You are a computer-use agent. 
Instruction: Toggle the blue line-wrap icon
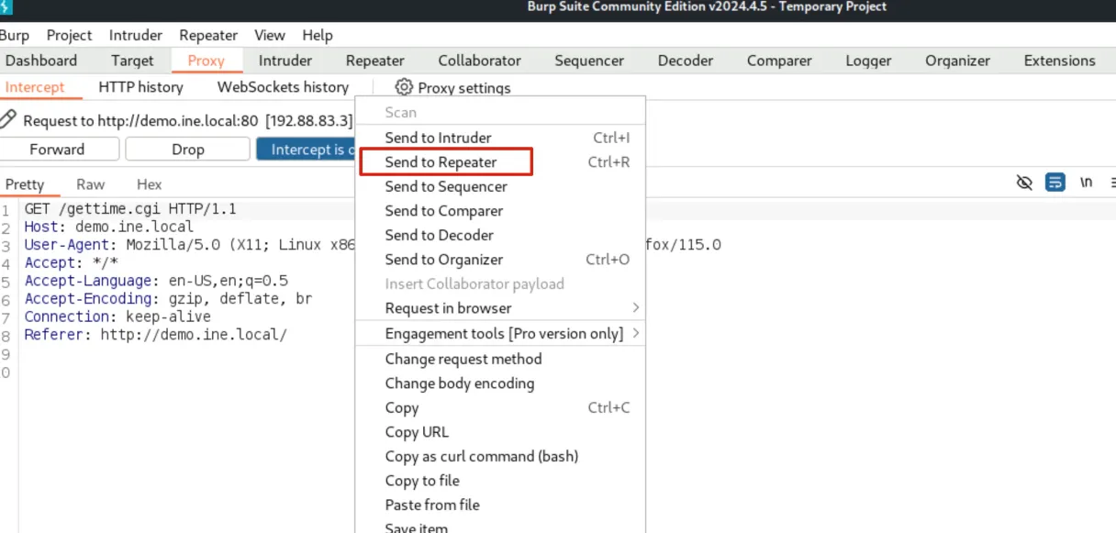click(1055, 183)
